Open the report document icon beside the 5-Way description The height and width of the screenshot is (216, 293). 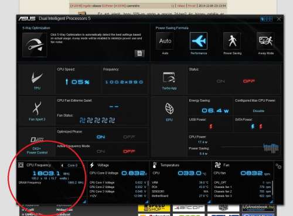point(139,53)
